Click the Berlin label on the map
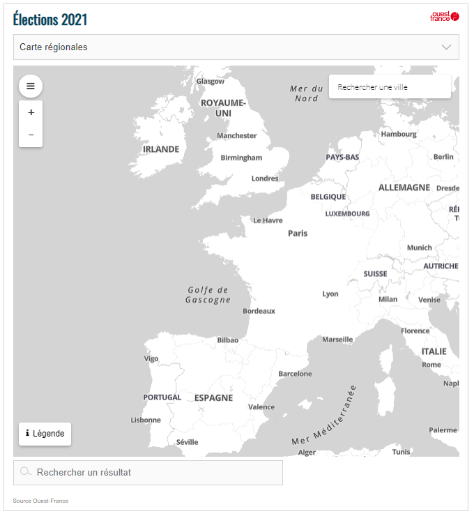Viewport: 474px width, 516px height. click(443, 157)
